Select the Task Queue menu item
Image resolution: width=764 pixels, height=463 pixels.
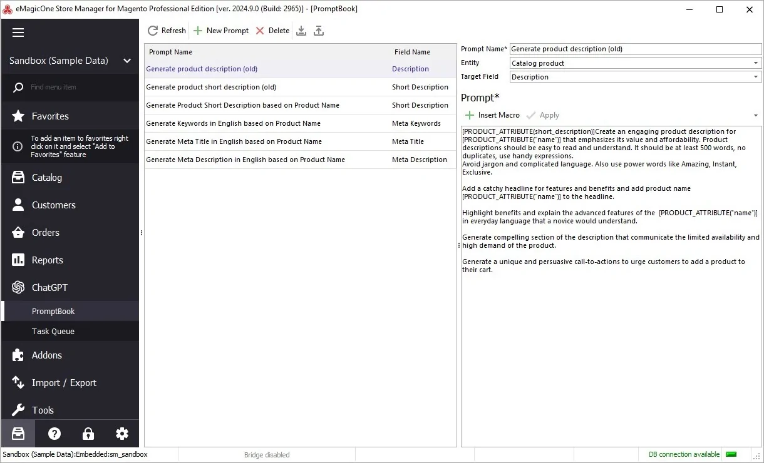point(71,331)
